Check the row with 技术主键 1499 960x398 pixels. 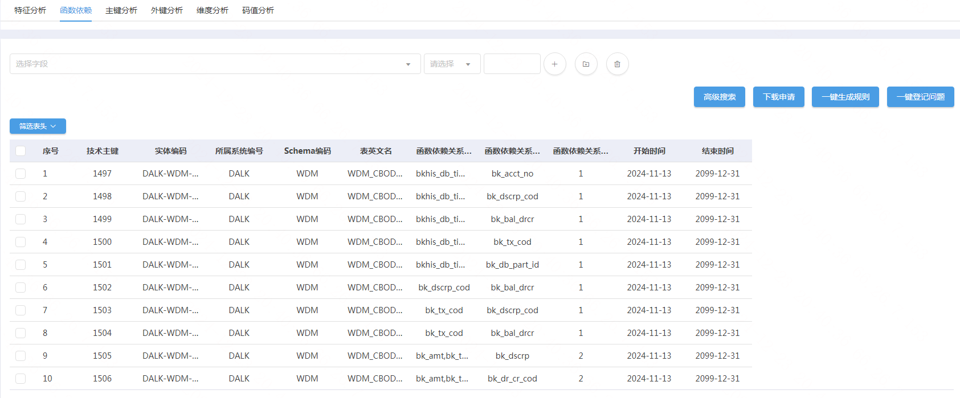click(21, 219)
